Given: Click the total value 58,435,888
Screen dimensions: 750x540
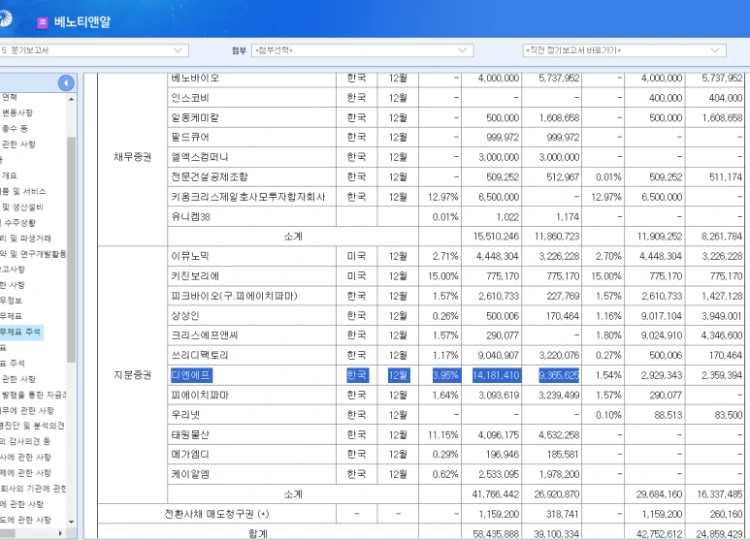Looking at the screenshot, I should click(496, 534).
